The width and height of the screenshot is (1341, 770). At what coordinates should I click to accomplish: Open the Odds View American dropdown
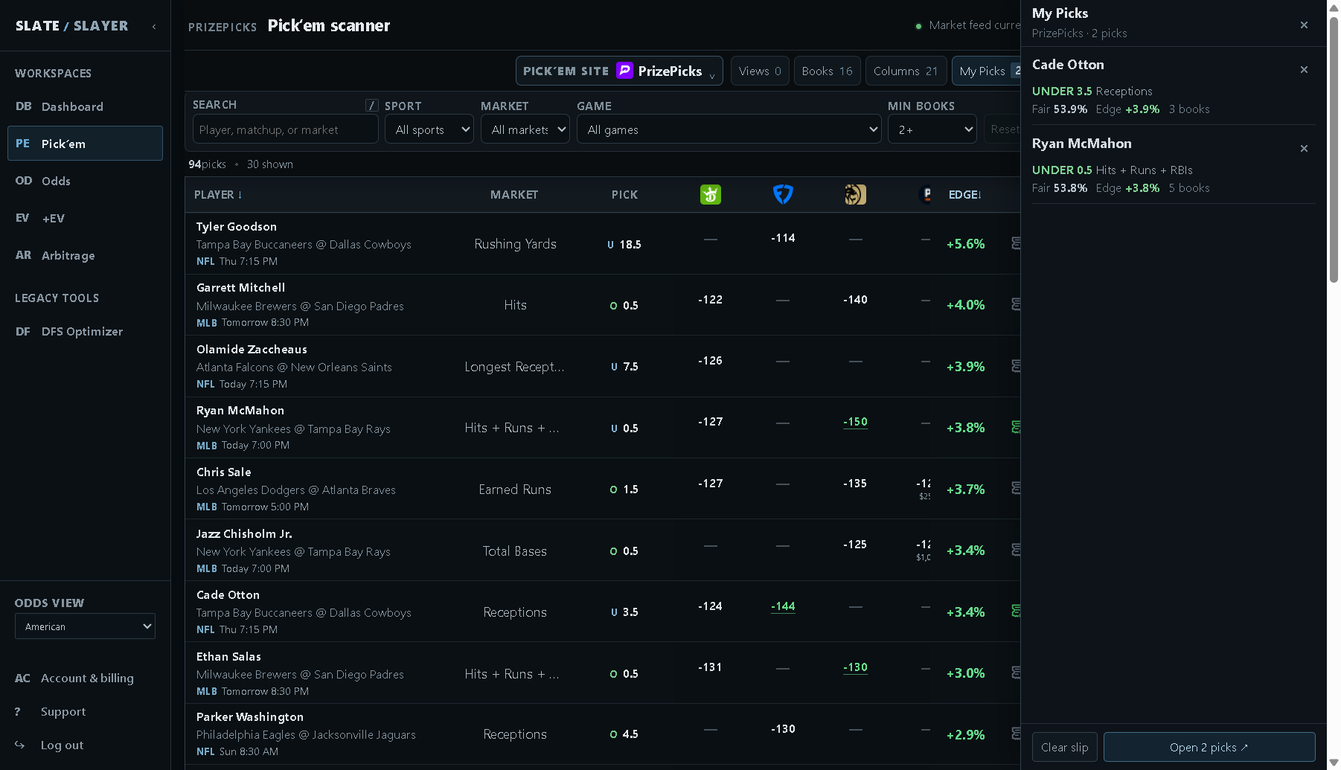85,626
